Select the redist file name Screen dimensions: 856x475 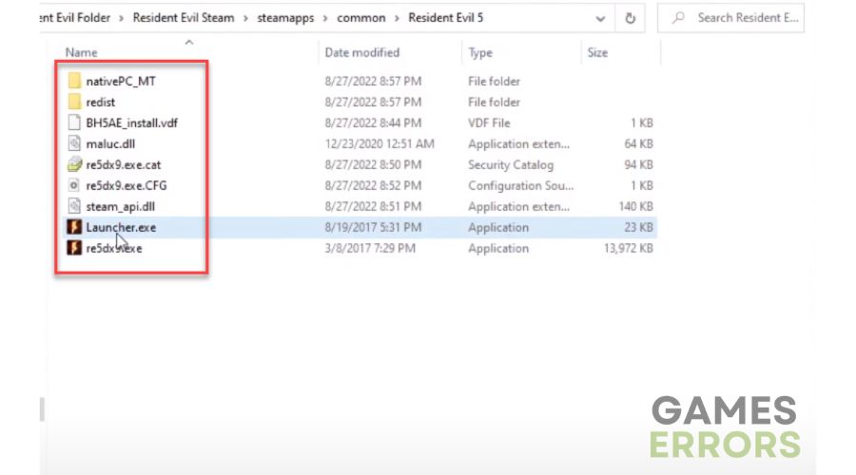coord(101,102)
